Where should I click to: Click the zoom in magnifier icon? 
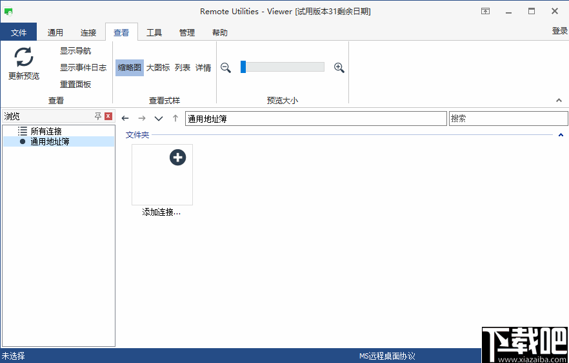[x=339, y=68]
